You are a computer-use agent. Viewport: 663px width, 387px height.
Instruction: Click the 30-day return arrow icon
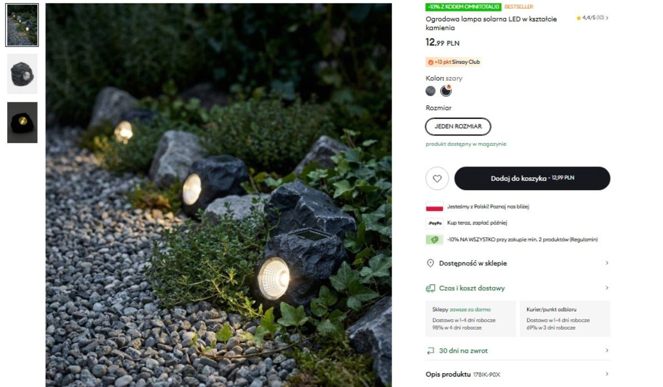coord(430,351)
